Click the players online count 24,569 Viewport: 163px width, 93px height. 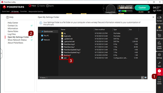coord(157,11)
